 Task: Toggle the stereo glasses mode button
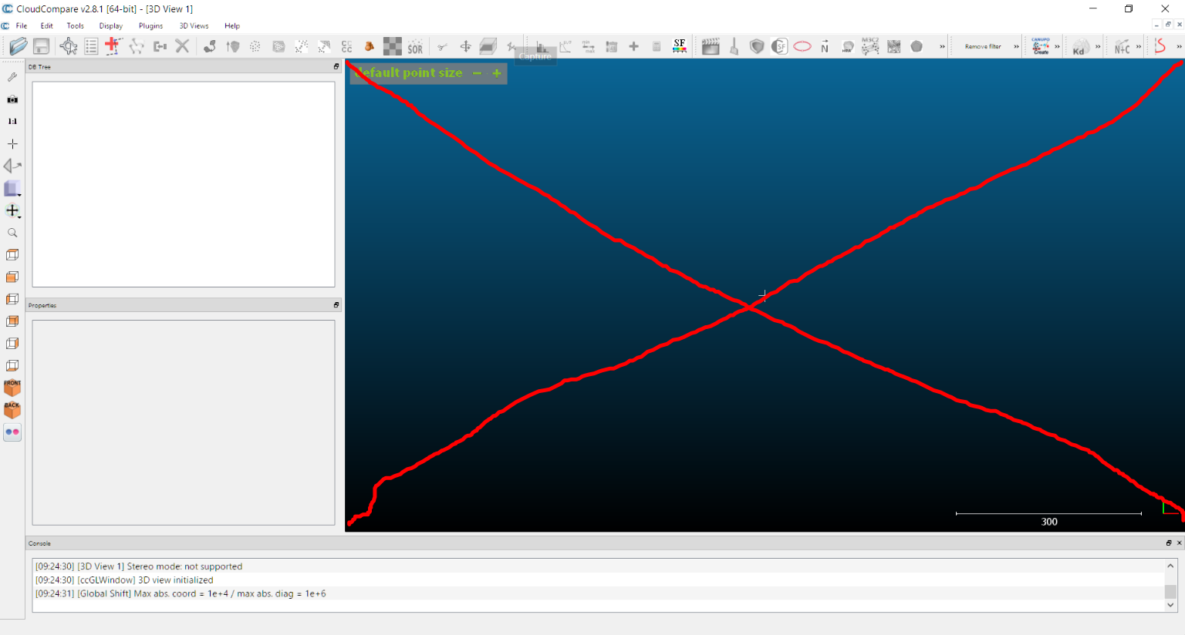point(12,432)
